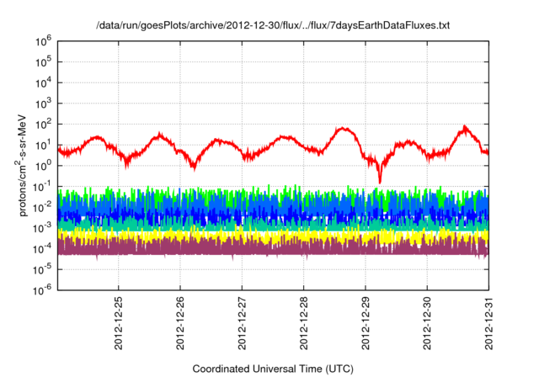
Task: Click the 10^-3 y-axis tick label
Action: coord(43,227)
